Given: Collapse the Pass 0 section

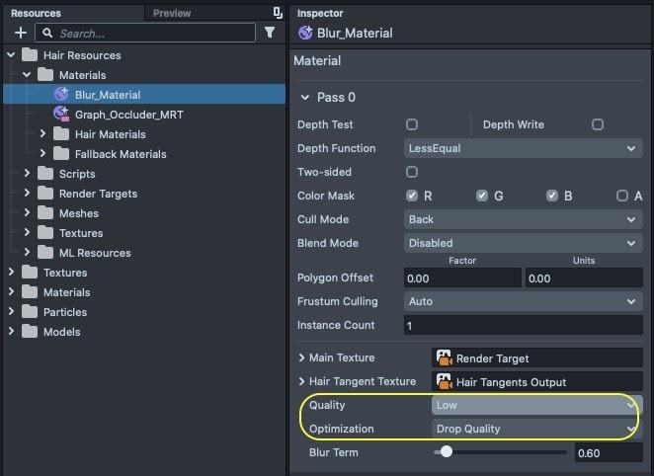Looking at the screenshot, I should (x=304, y=98).
